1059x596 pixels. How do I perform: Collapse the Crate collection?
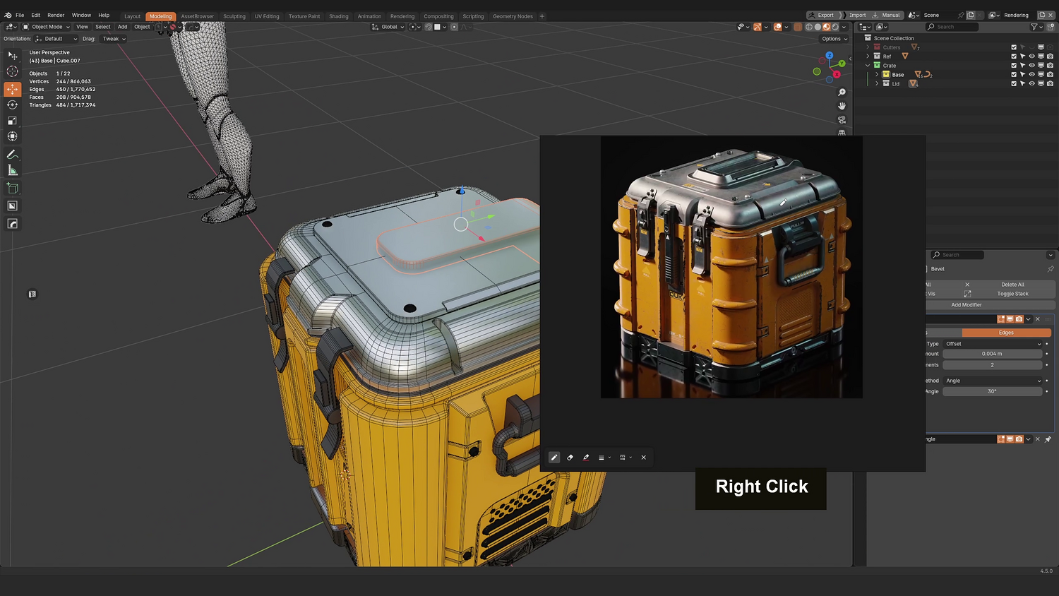pos(868,66)
